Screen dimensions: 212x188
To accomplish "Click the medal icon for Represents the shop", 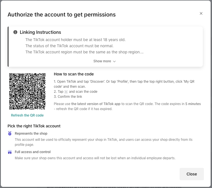I will 10,134.
